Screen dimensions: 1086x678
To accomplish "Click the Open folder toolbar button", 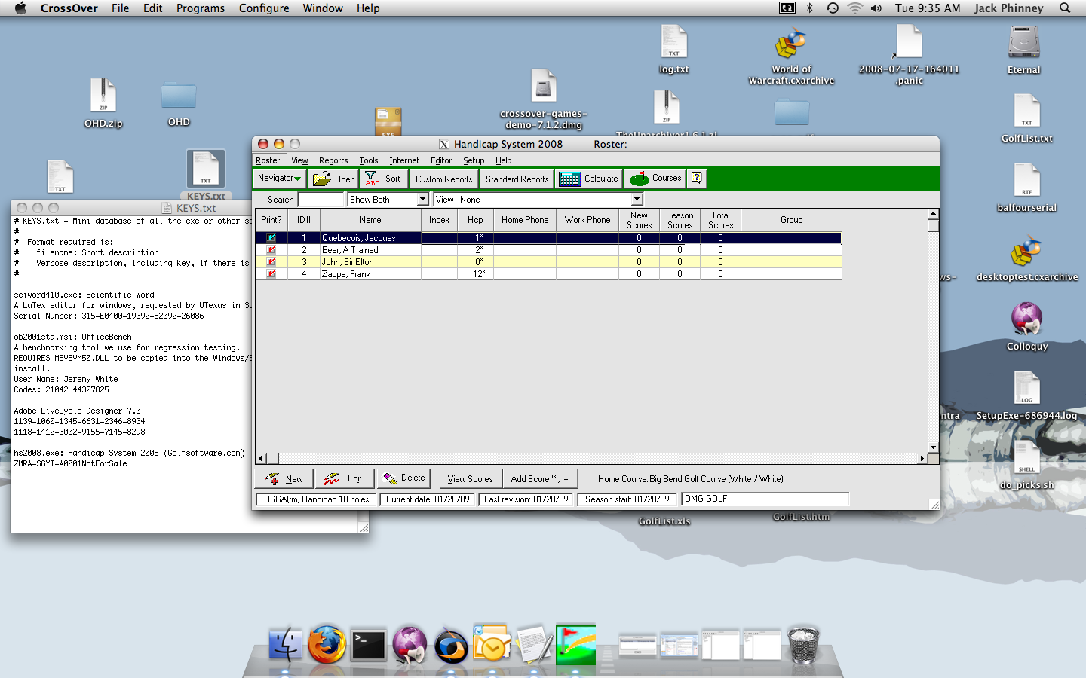I will (333, 179).
